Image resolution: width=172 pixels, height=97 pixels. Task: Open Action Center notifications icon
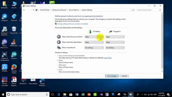point(168,95)
